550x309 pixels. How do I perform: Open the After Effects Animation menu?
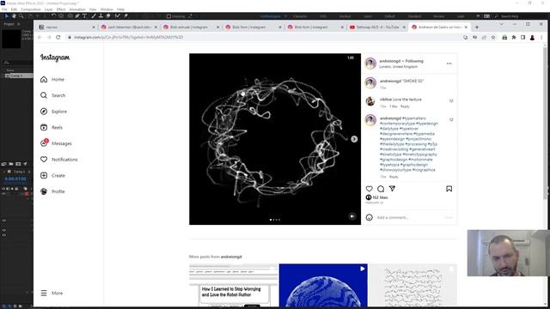pyautogui.click(x=77, y=9)
